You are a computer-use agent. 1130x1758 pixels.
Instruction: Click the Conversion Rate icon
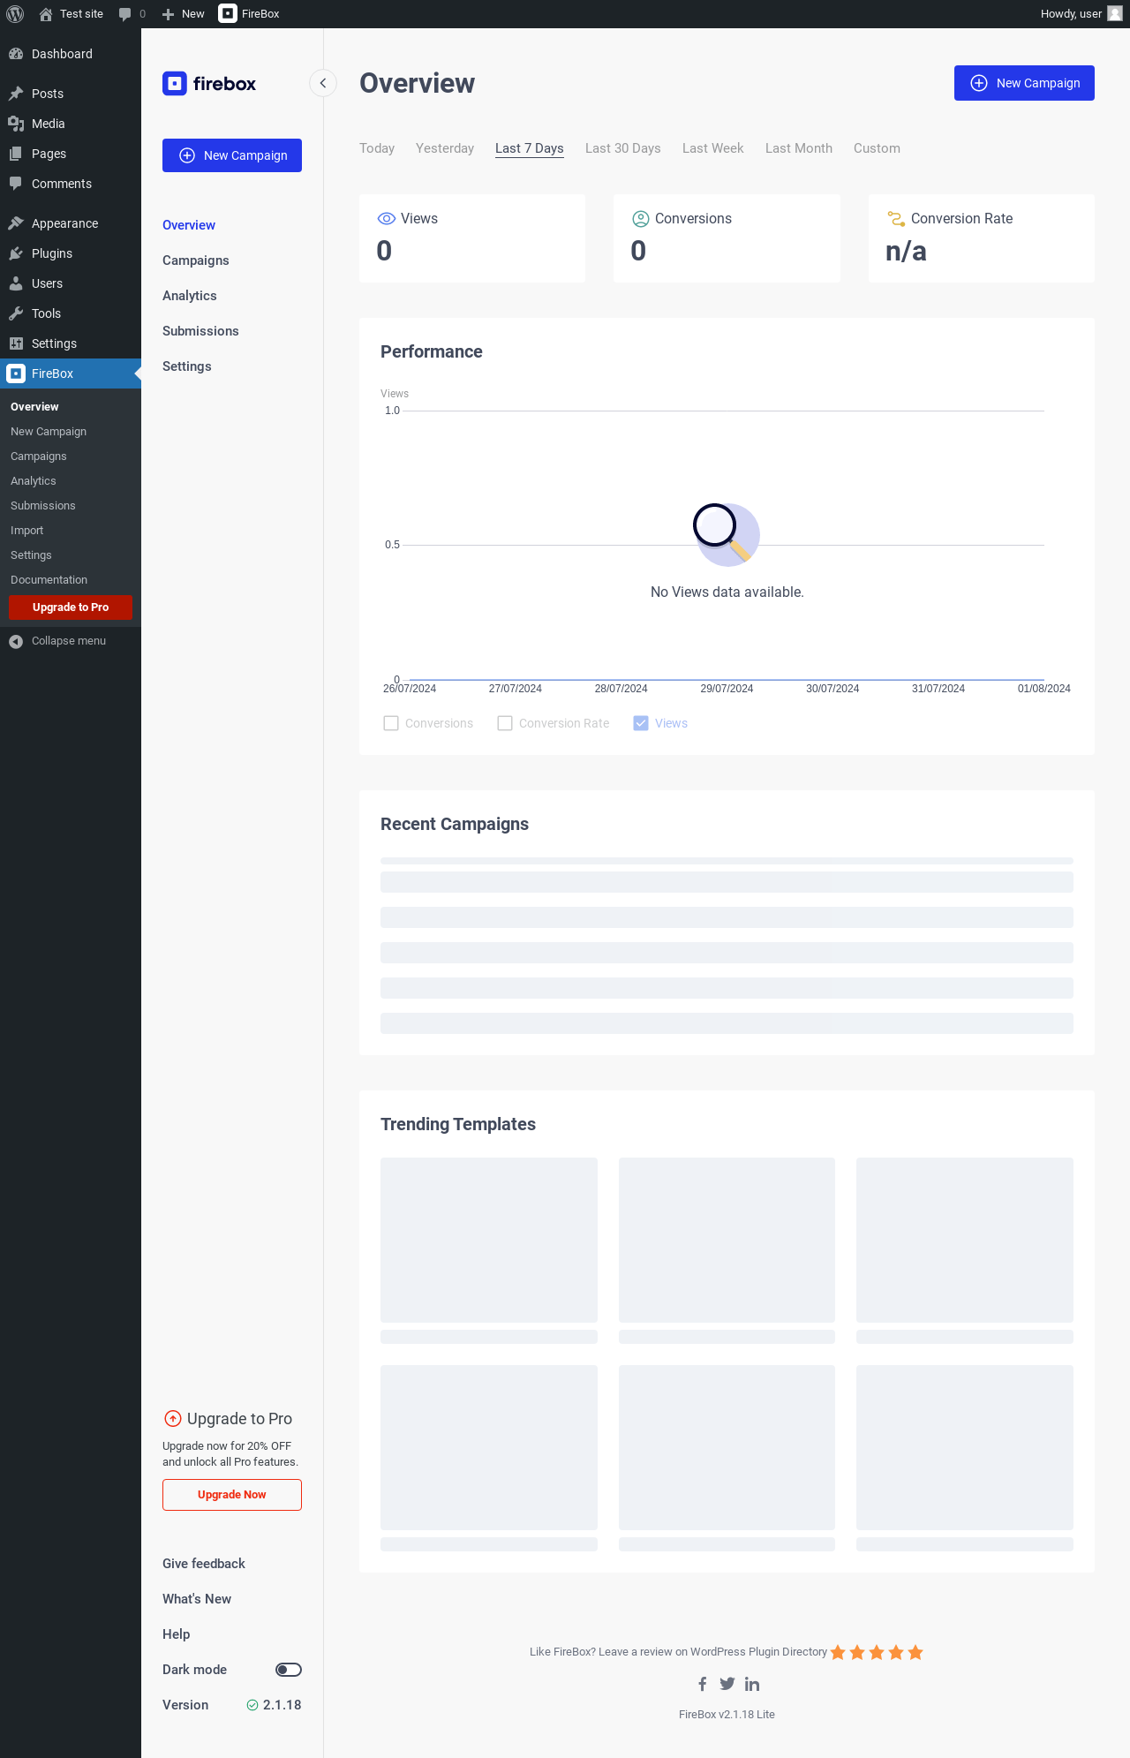(x=896, y=219)
